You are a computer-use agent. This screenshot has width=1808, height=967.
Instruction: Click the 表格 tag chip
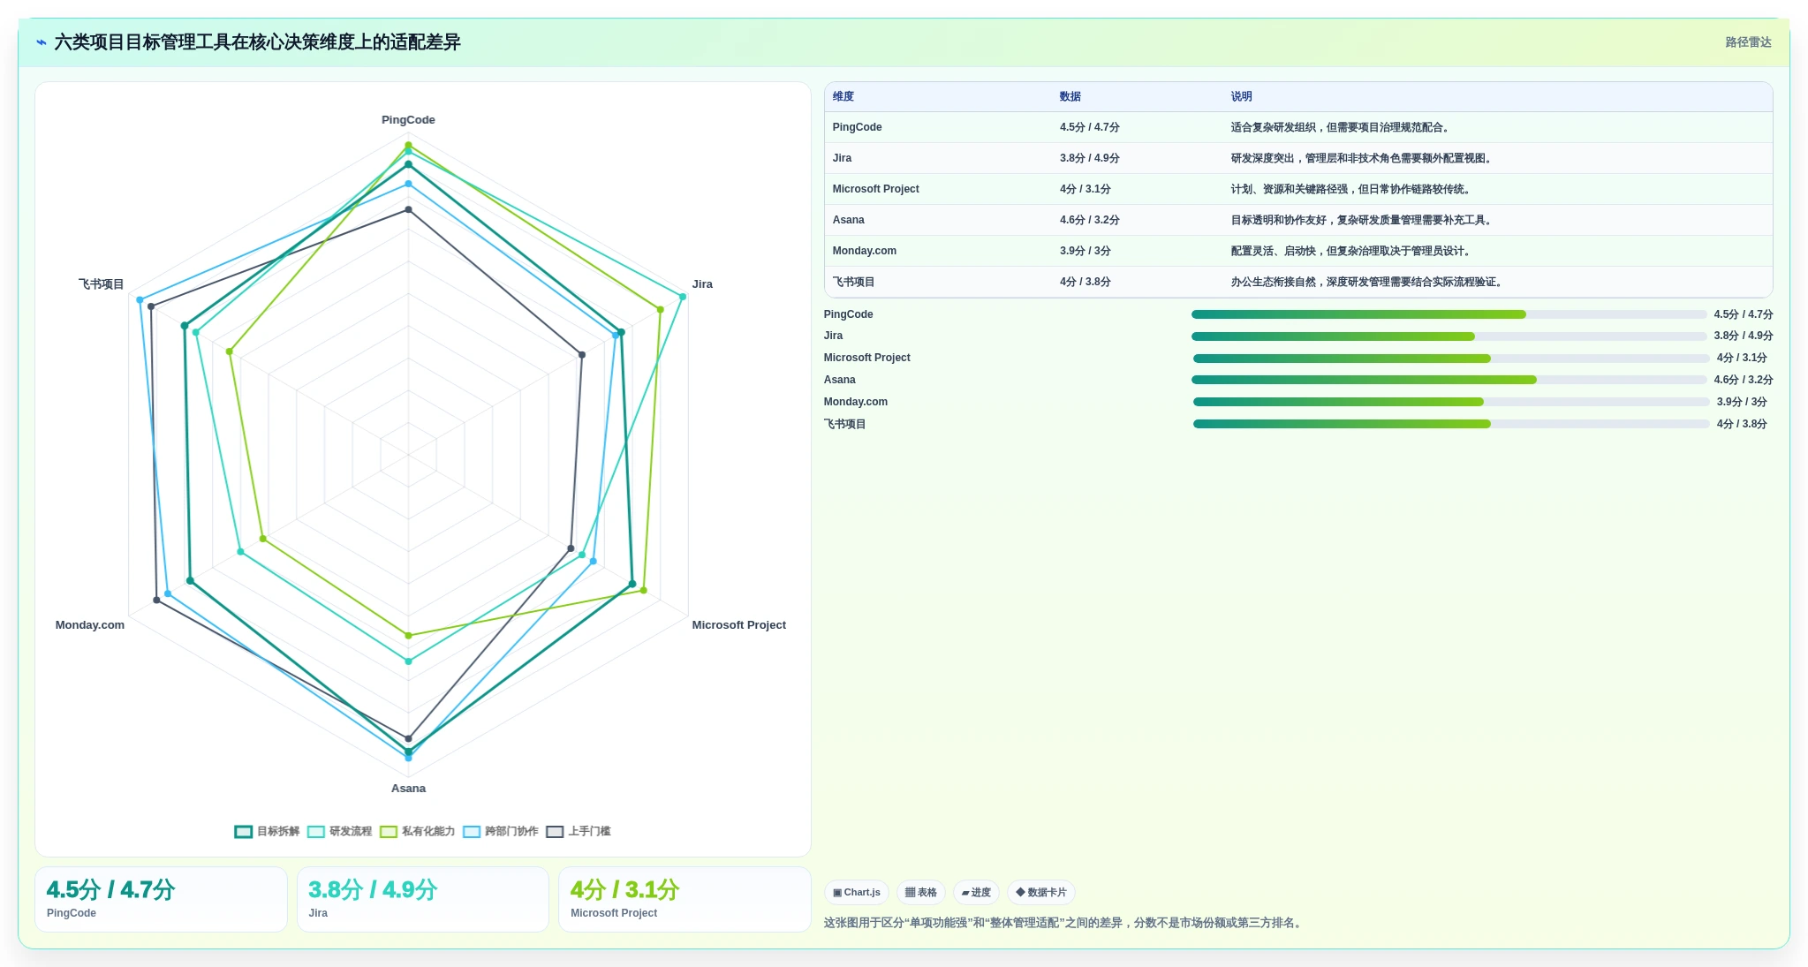click(920, 892)
